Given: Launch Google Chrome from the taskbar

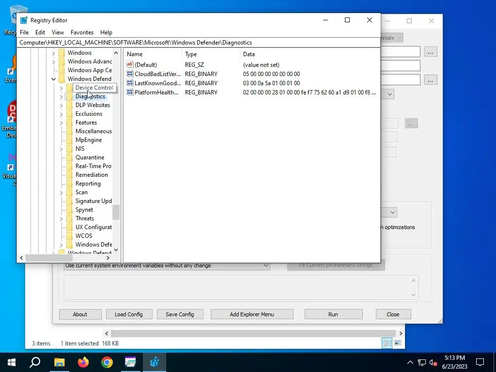Looking at the screenshot, I should click(x=107, y=362).
